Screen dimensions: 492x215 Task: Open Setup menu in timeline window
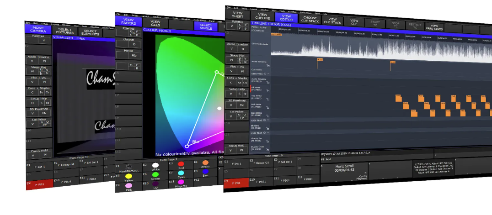(x=244, y=8)
